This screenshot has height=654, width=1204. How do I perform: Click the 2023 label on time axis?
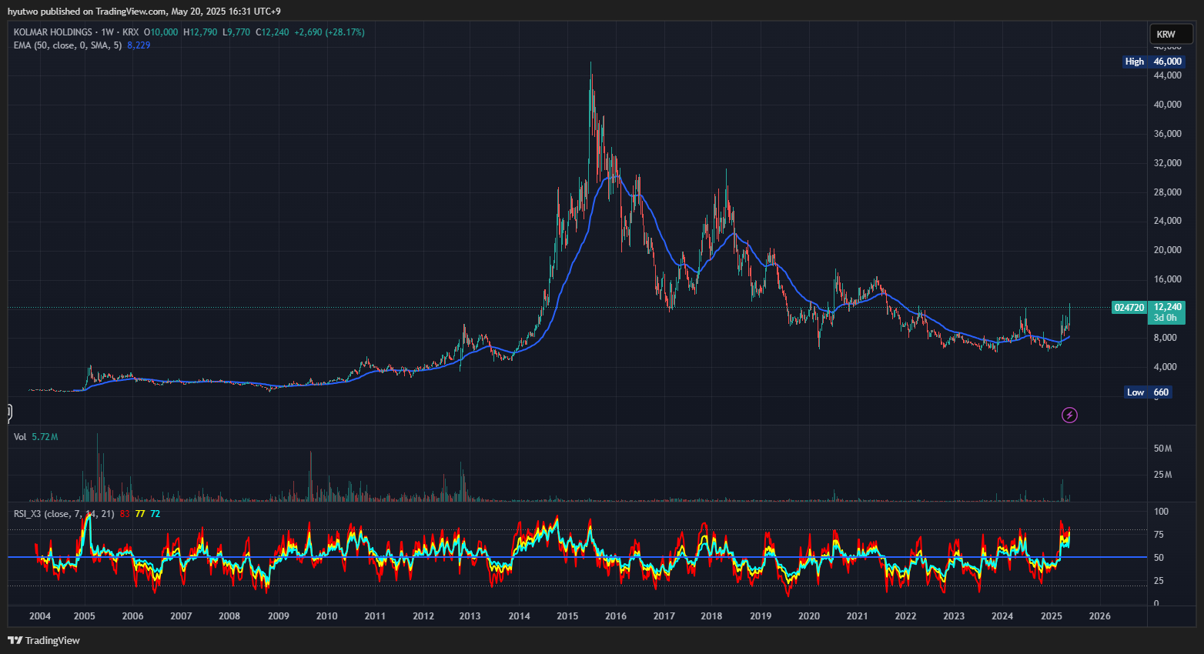pos(954,616)
